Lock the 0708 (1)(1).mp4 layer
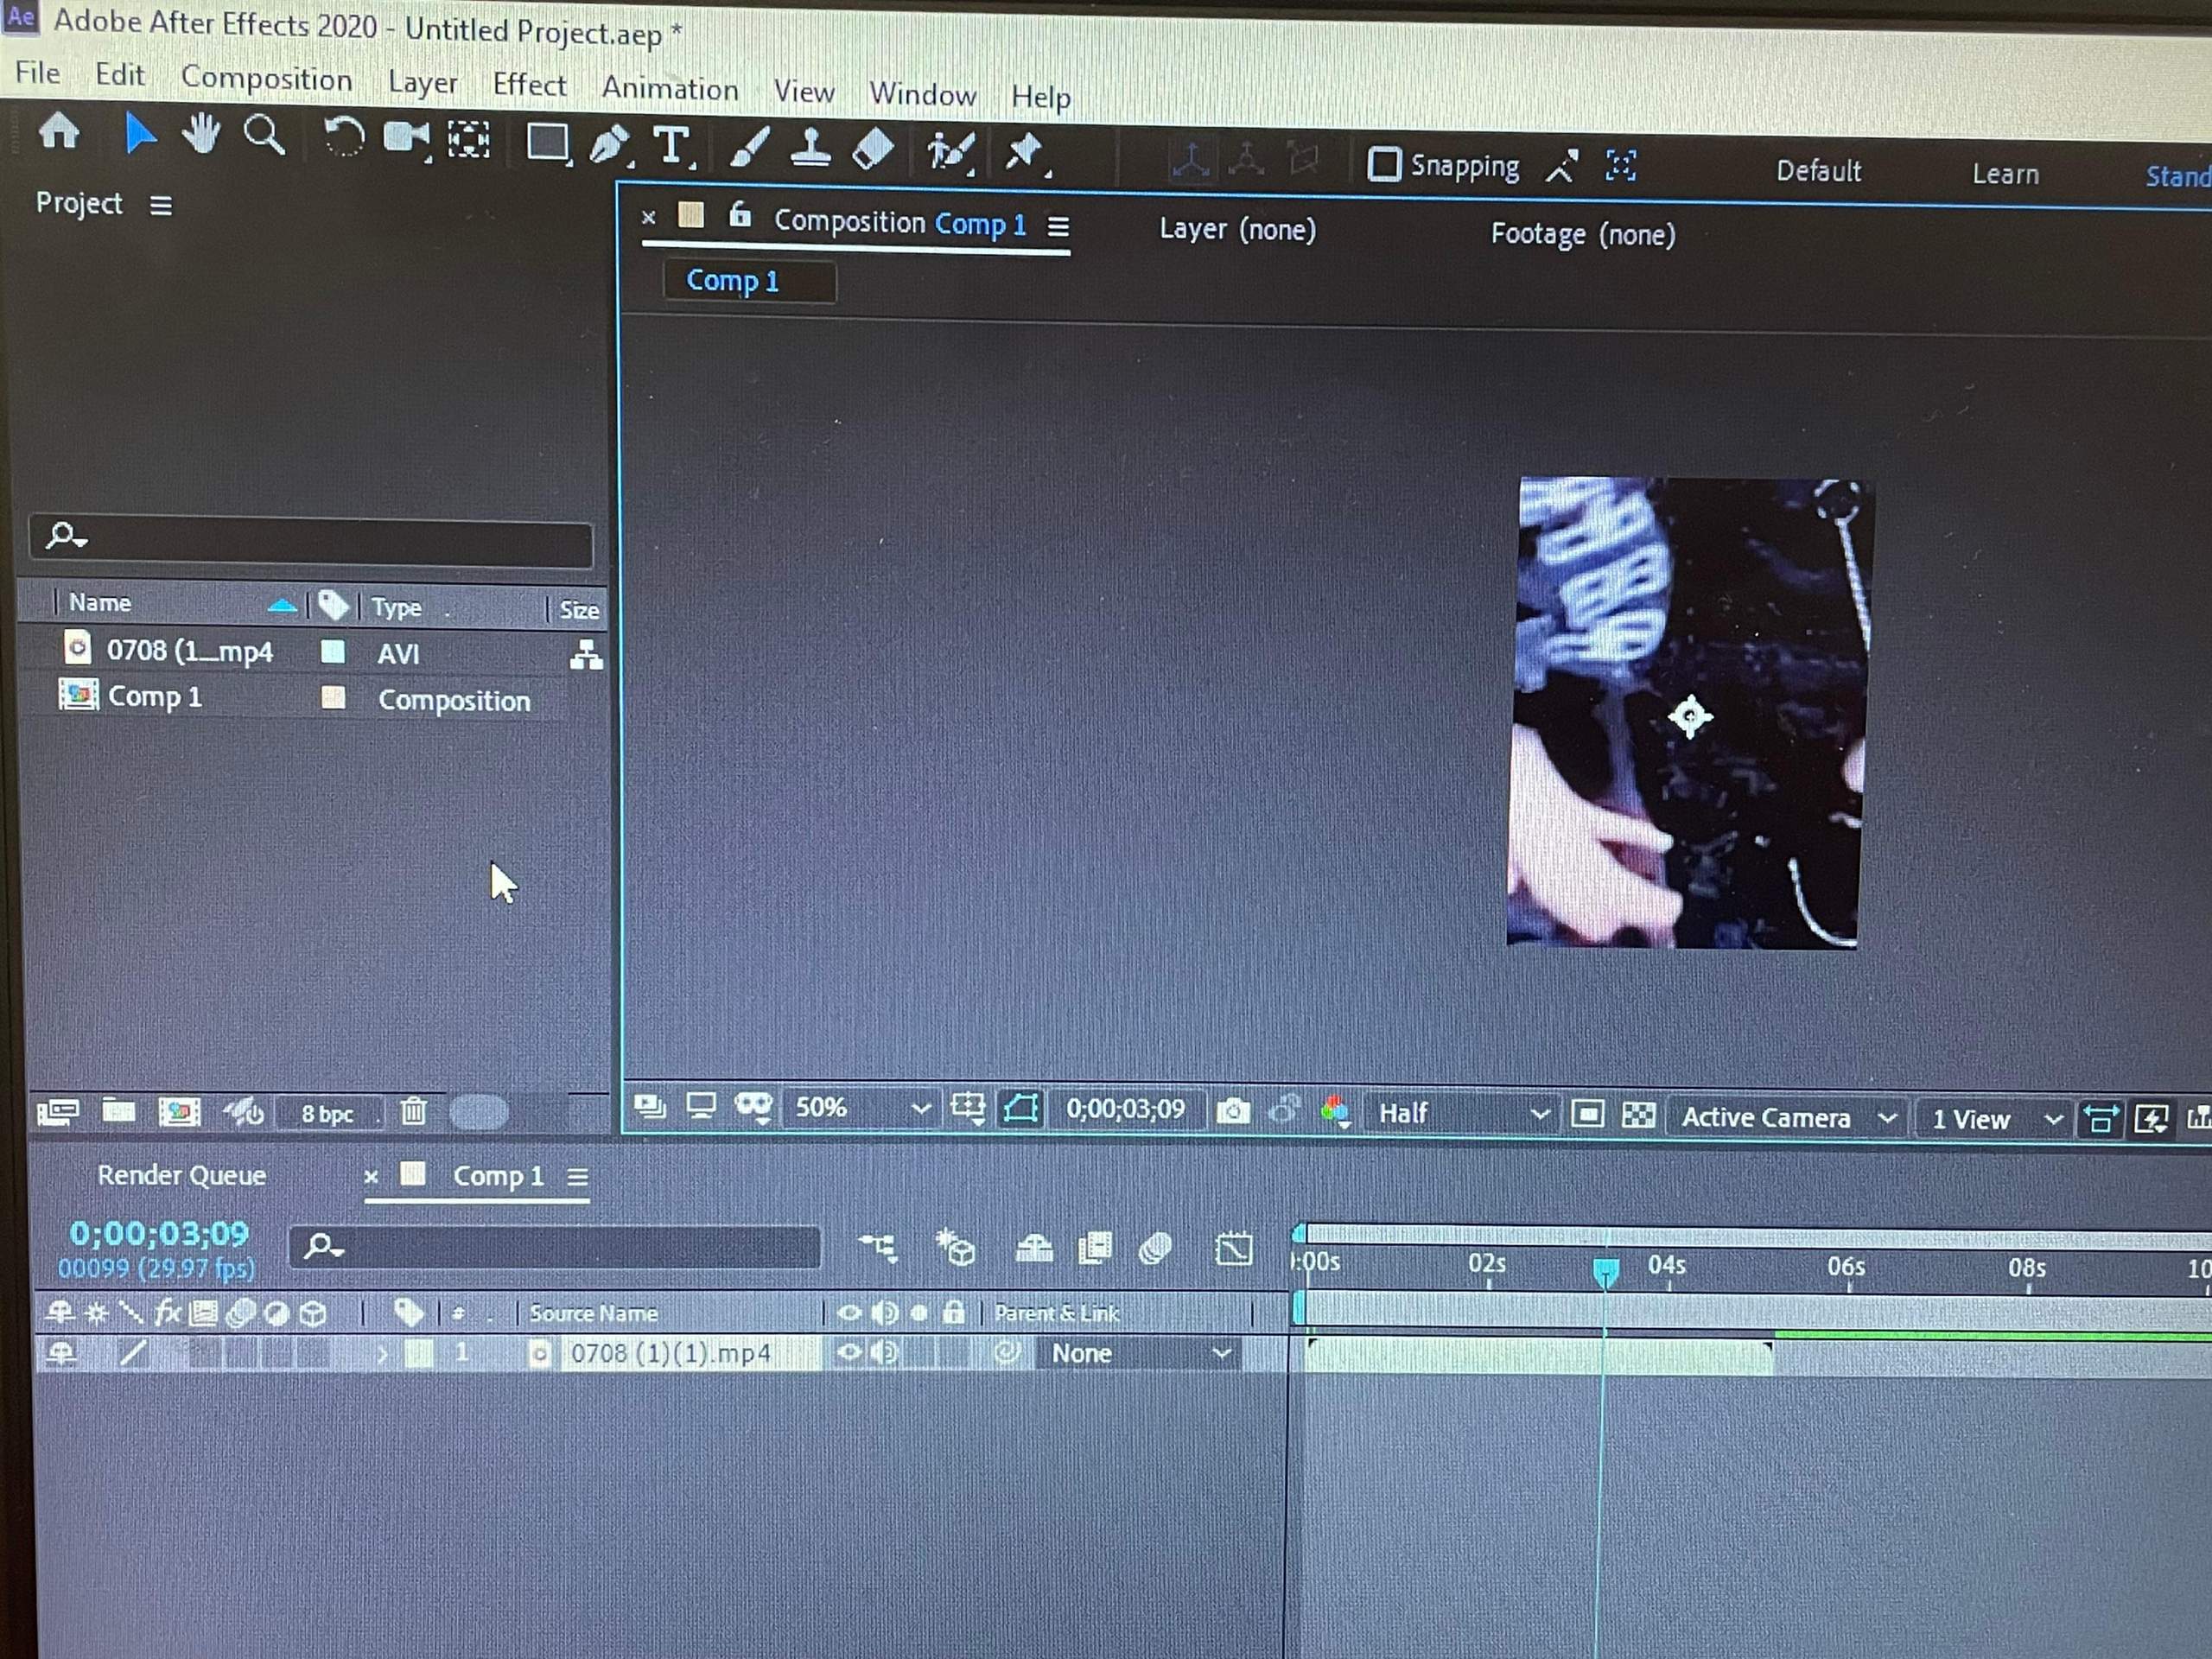The width and height of the screenshot is (2212, 1659). point(952,1353)
